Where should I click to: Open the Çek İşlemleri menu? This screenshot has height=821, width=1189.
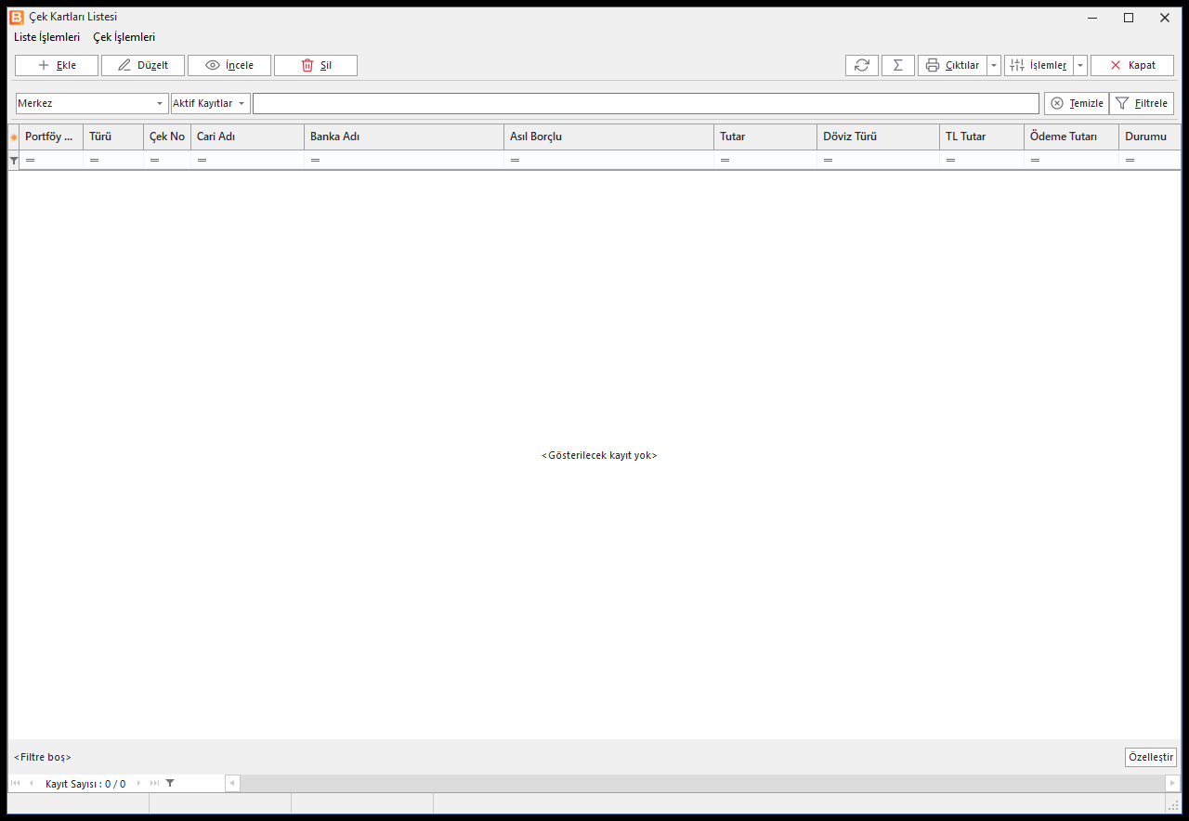pyautogui.click(x=124, y=37)
